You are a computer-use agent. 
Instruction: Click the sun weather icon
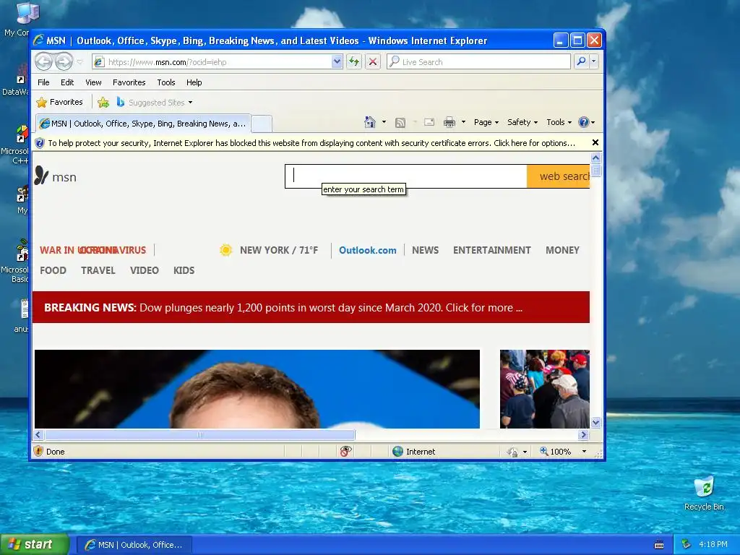pos(226,250)
